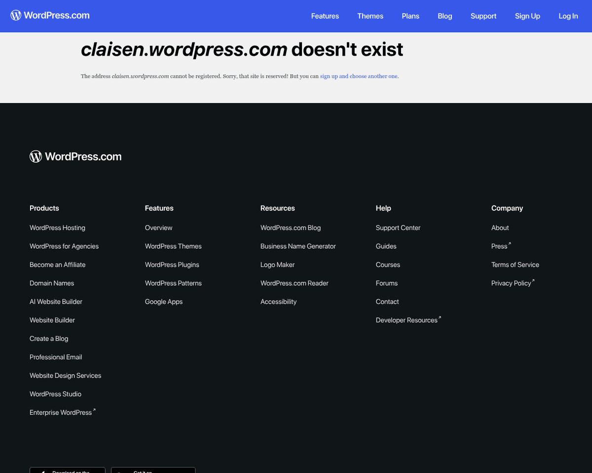Open Support Center under Help
Screen dimensions: 592x473
398,228
